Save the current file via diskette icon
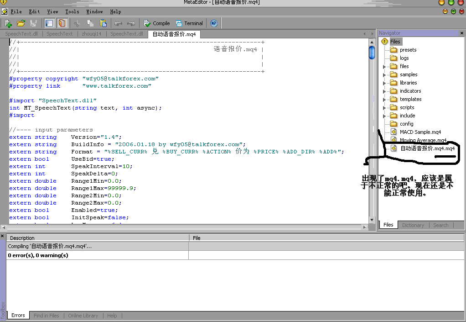This screenshot has width=466, height=322. pos(33,23)
